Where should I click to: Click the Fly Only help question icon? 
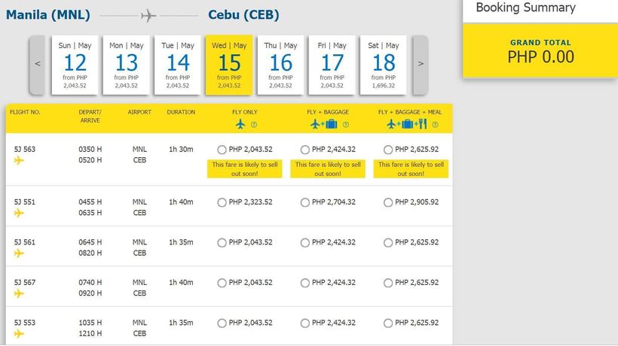[x=254, y=125]
